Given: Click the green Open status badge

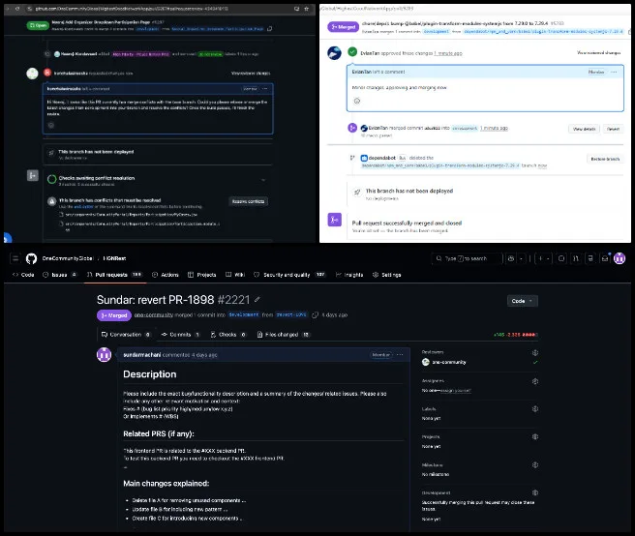Looking at the screenshot, I should click(x=38, y=25).
